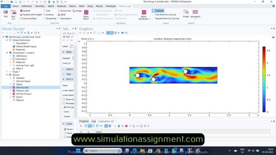Click the Evaluate button in ribbon

coord(158,11)
